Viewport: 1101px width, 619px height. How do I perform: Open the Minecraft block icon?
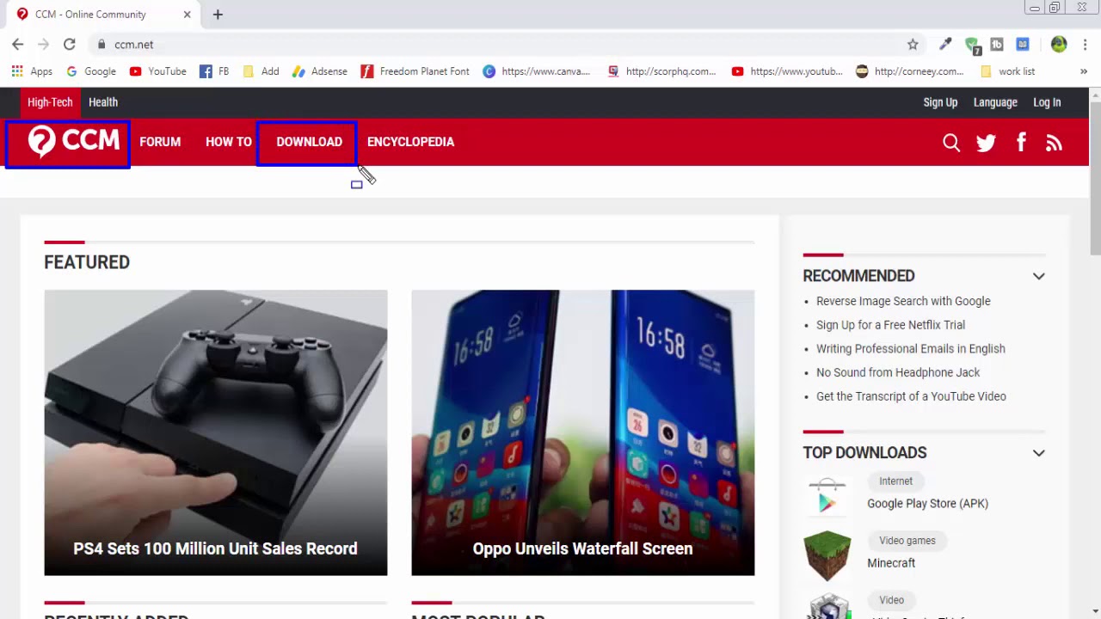(x=827, y=555)
